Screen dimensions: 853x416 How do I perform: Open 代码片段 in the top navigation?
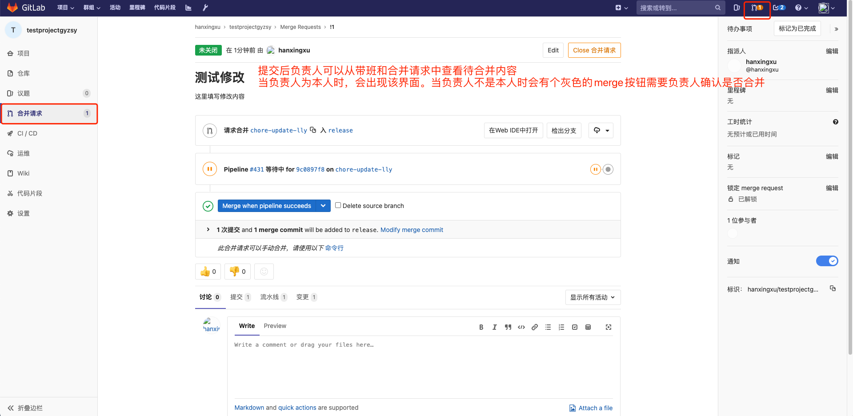(x=165, y=8)
